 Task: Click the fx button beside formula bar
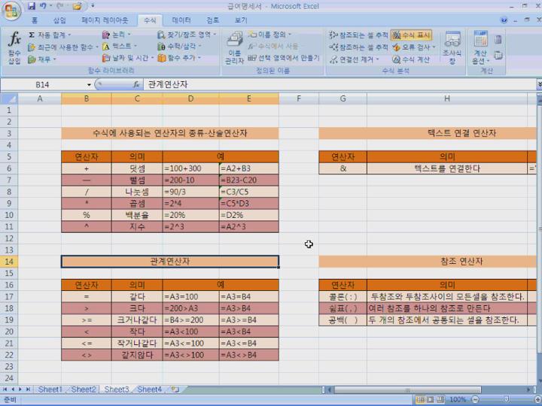pos(136,84)
